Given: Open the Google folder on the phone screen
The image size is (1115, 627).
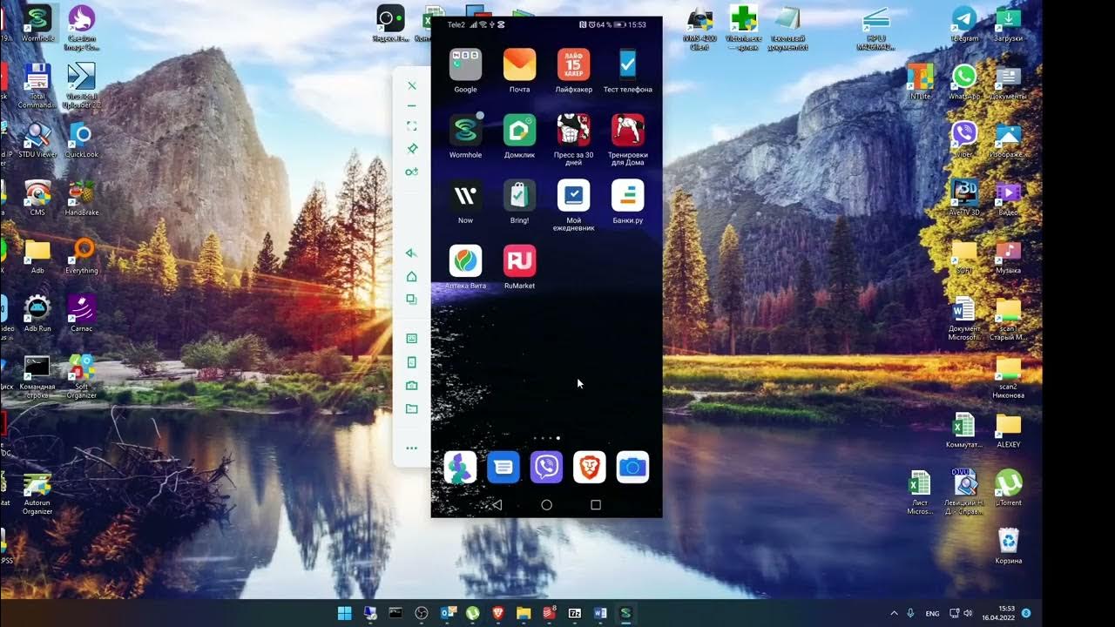Looking at the screenshot, I should click(465, 64).
